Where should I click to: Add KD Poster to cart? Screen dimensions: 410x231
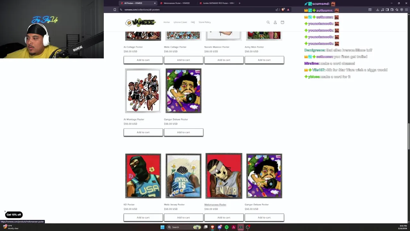tap(143, 218)
